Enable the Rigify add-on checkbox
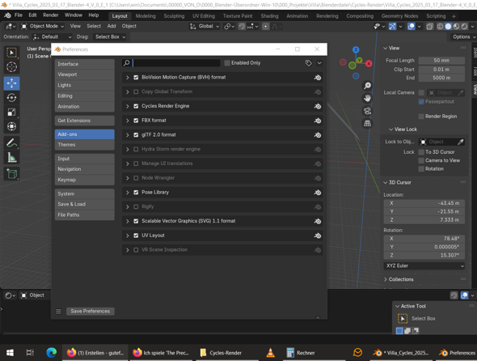The image size is (477, 361). pos(136,207)
